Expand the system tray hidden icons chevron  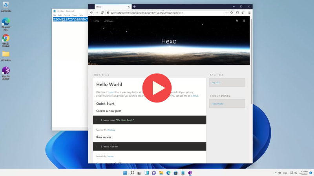click(278, 172)
